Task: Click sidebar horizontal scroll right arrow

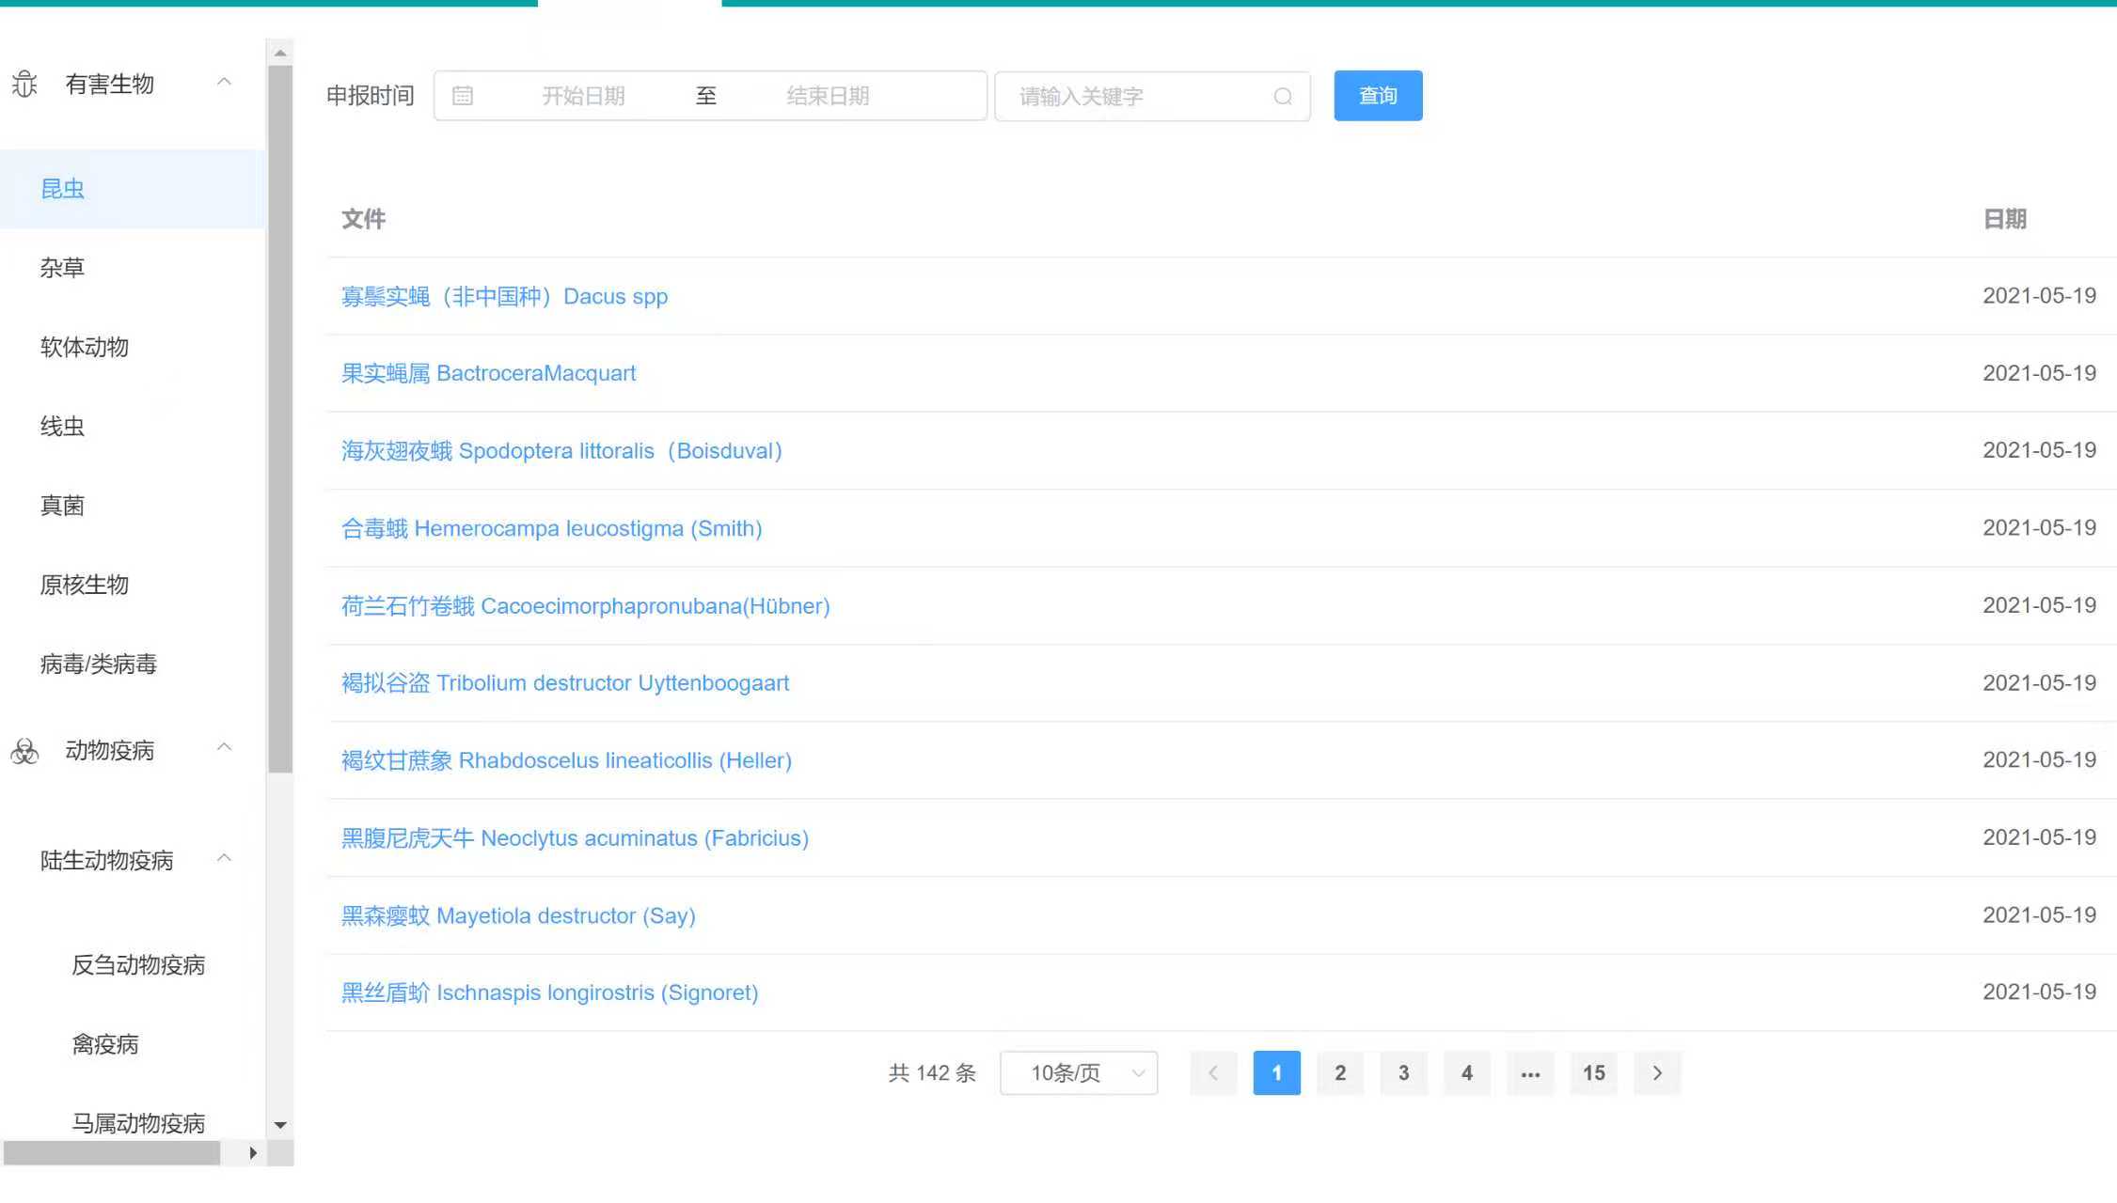Action: (252, 1153)
